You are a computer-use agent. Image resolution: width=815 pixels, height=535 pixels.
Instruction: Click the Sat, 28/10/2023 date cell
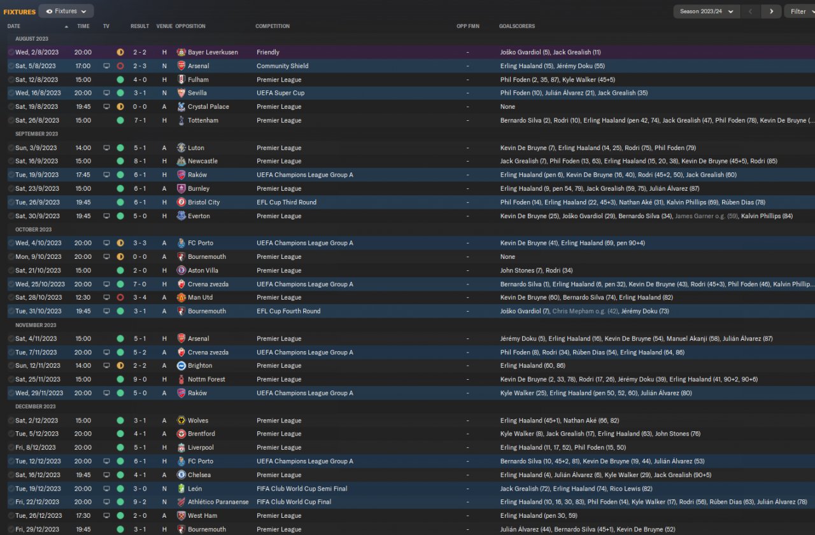(38, 298)
